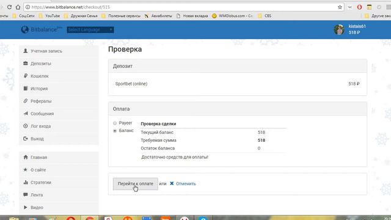
Task: Click the Оплата section header
Action: coord(238,109)
